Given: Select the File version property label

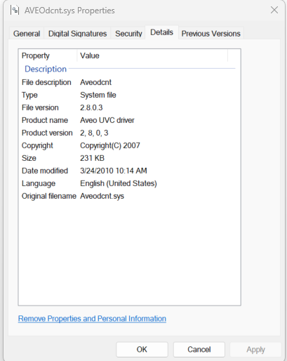Looking at the screenshot, I should (40, 107).
